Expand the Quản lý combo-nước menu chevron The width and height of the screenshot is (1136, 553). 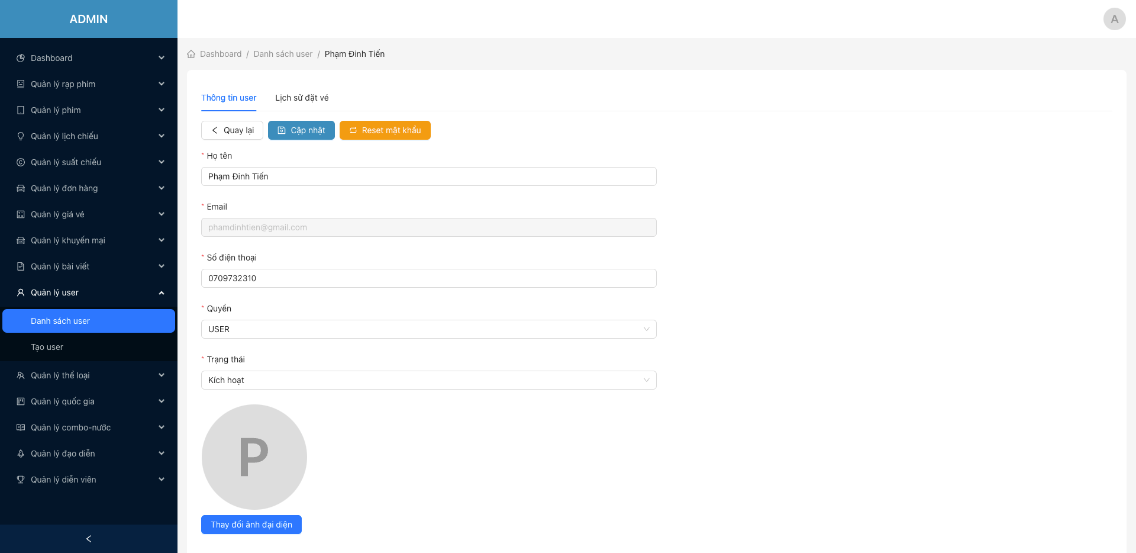point(161,427)
